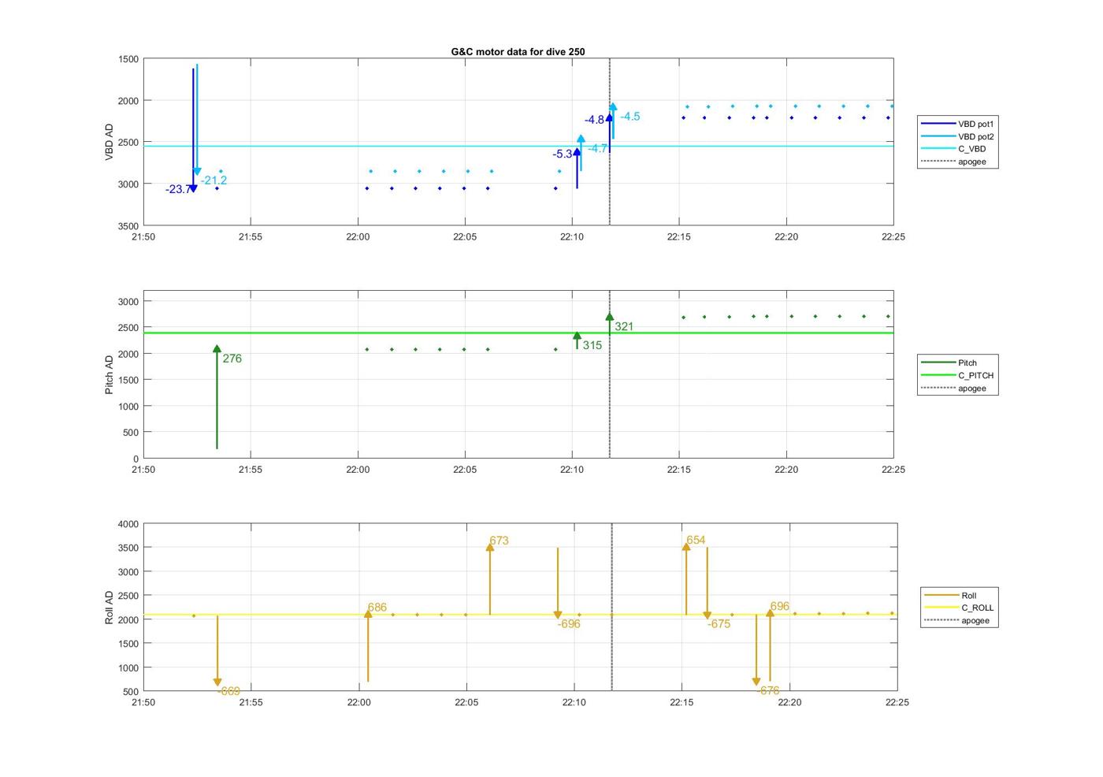Select the 'C_PITCH' legend entry
Viewport: 1103px width, 777px height.
[x=957, y=375]
